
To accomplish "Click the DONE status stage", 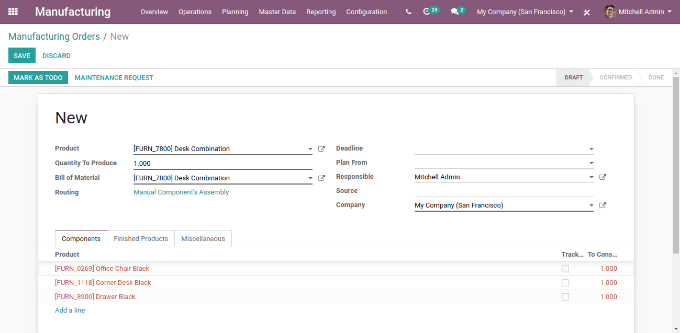I will pyautogui.click(x=656, y=77).
